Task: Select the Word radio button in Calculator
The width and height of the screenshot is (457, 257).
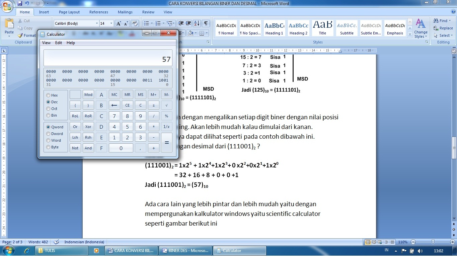Action: [48, 140]
